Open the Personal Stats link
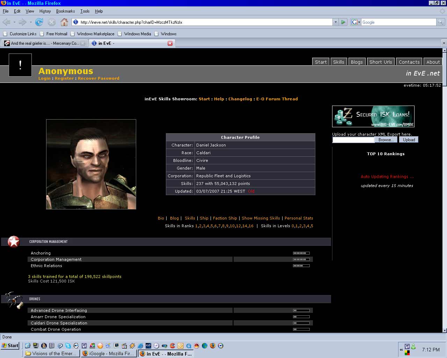This screenshot has height=358, width=447. point(299,218)
